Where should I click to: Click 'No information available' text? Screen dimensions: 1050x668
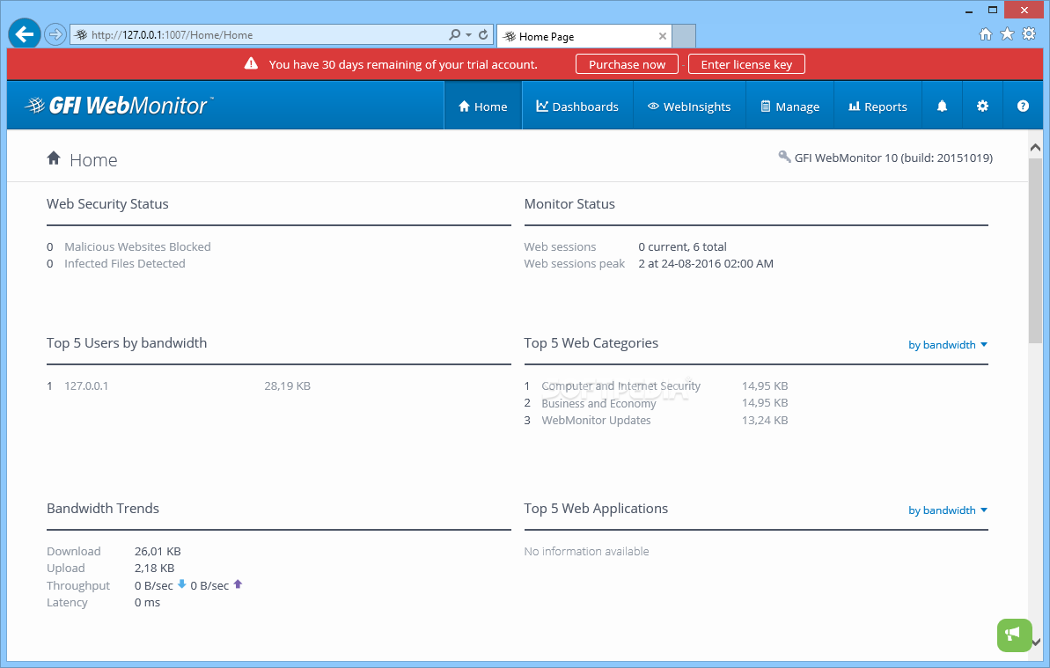click(586, 552)
